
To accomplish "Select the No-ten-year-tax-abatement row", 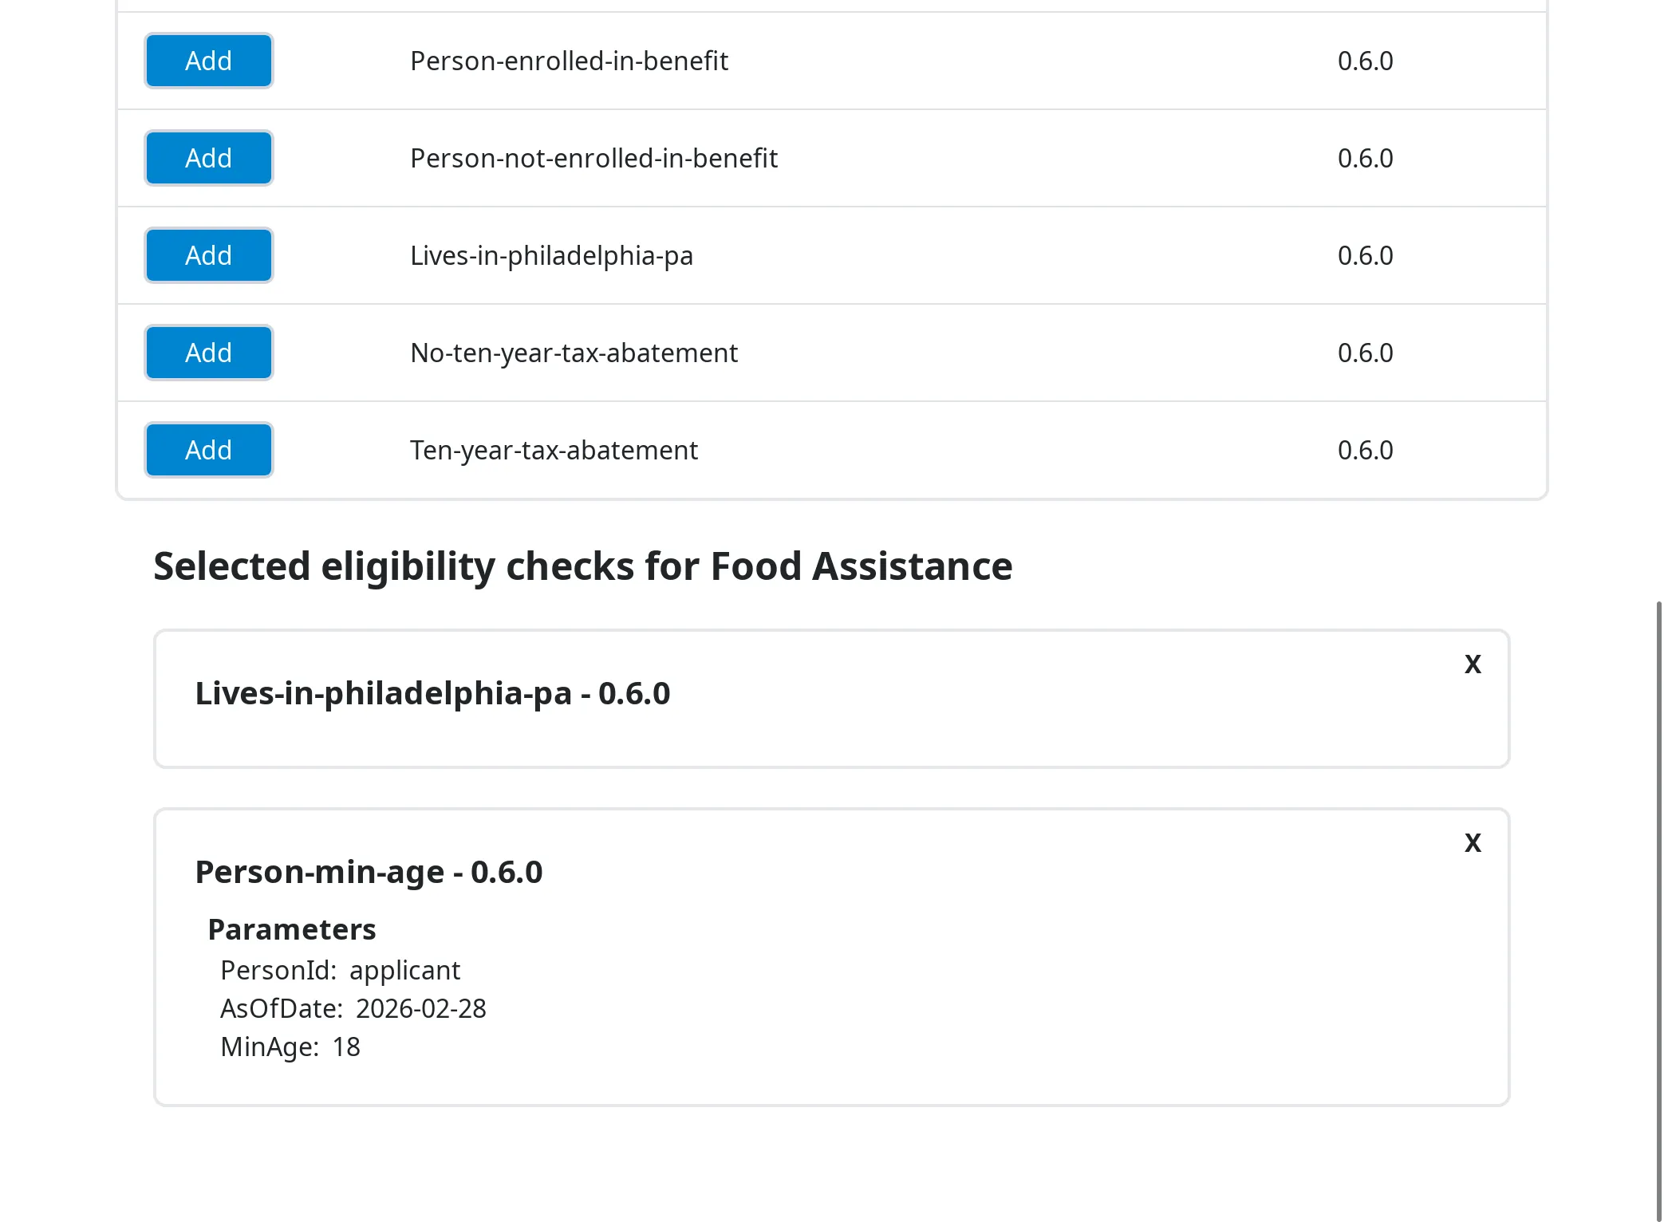I will click(574, 353).
